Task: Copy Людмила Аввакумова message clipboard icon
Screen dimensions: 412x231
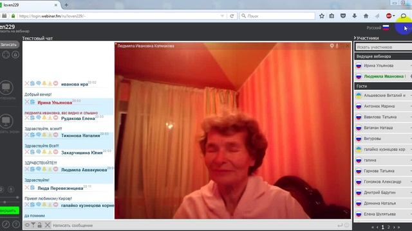Action: pyautogui.click(x=32, y=169)
